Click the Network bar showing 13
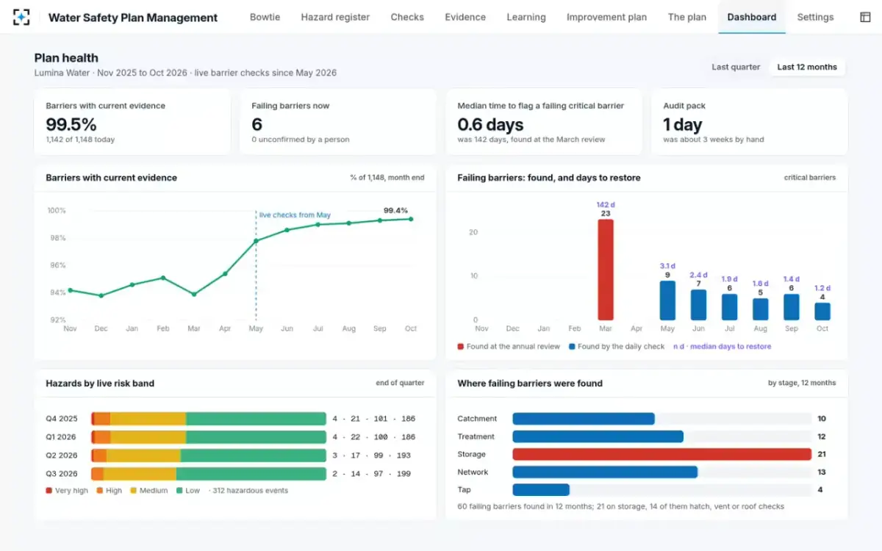The image size is (882, 551). point(605,472)
